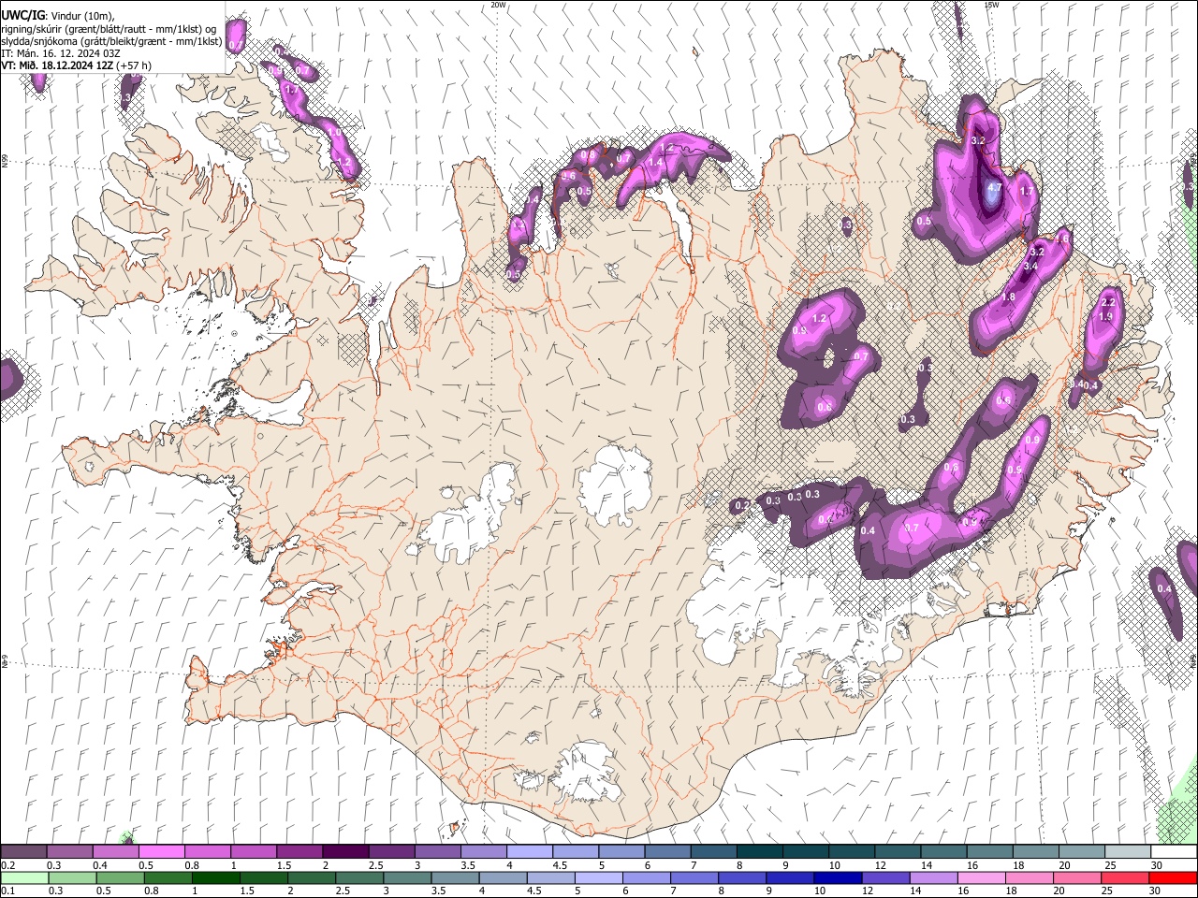Click the 'IT: Mán. 16. 12. 2024 03Z' line
Screen dimensions: 1198x898
tap(61, 53)
